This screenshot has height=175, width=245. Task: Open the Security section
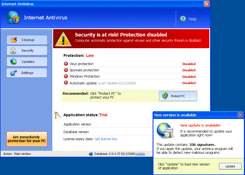pyautogui.click(x=27, y=51)
